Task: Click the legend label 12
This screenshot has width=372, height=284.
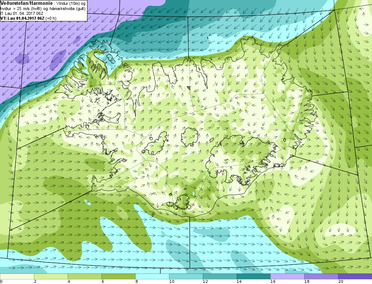Action: click(205, 282)
